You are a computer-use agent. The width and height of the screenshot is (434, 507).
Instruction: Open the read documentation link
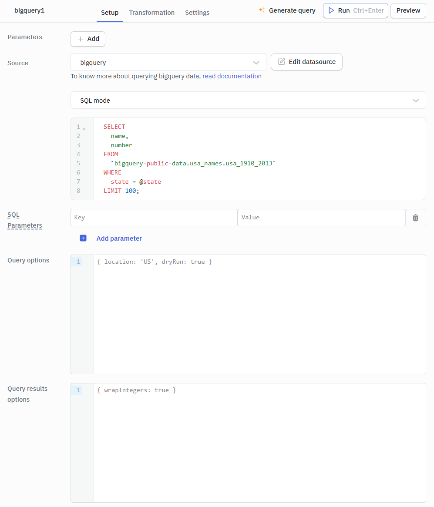pos(232,76)
